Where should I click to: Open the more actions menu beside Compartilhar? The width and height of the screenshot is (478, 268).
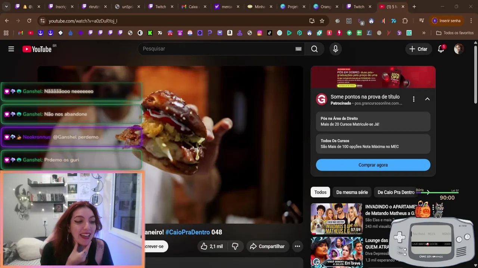pos(297,246)
